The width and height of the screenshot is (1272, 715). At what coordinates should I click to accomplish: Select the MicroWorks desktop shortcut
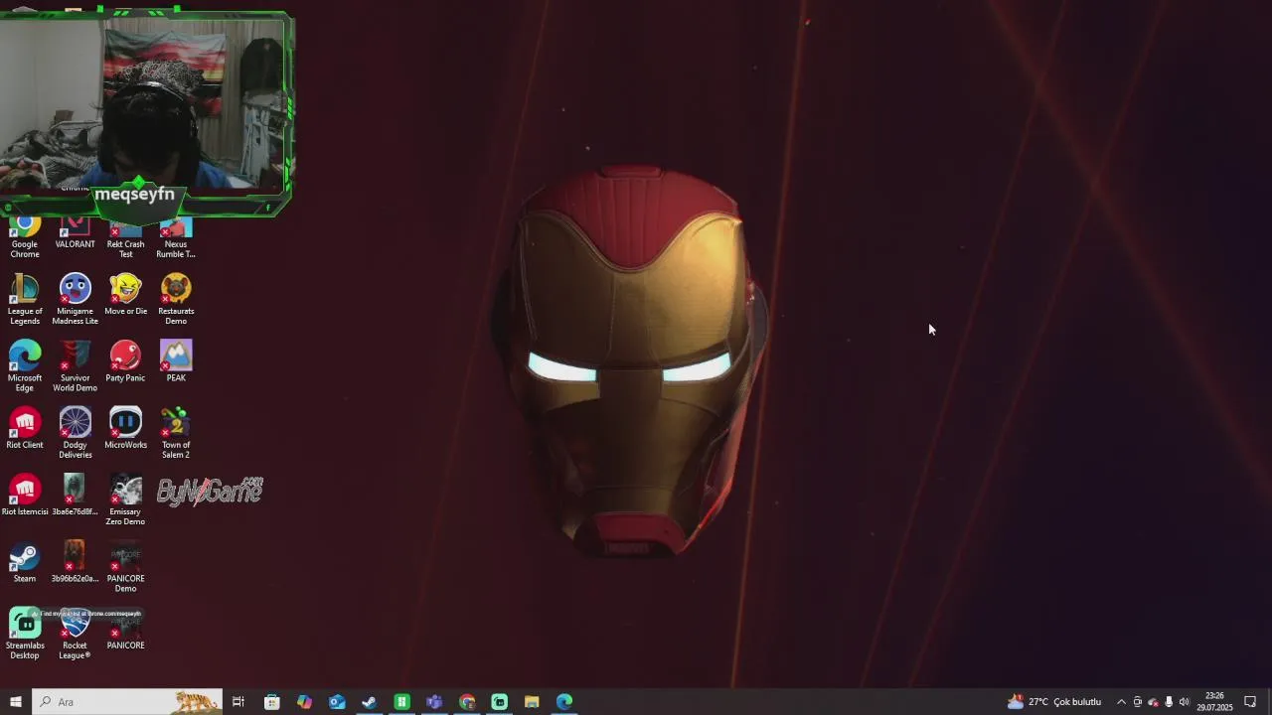point(125,428)
